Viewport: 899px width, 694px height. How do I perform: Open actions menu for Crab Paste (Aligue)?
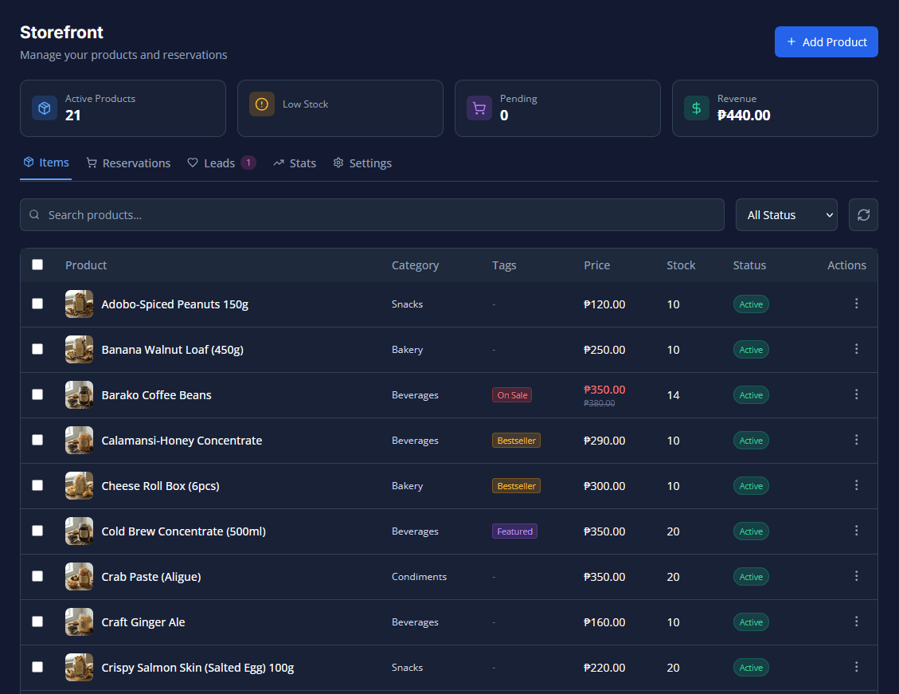click(x=856, y=576)
